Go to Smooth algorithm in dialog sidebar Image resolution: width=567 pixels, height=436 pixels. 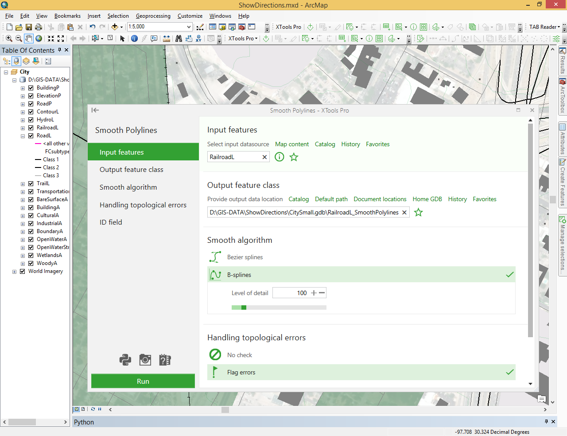click(x=143, y=187)
